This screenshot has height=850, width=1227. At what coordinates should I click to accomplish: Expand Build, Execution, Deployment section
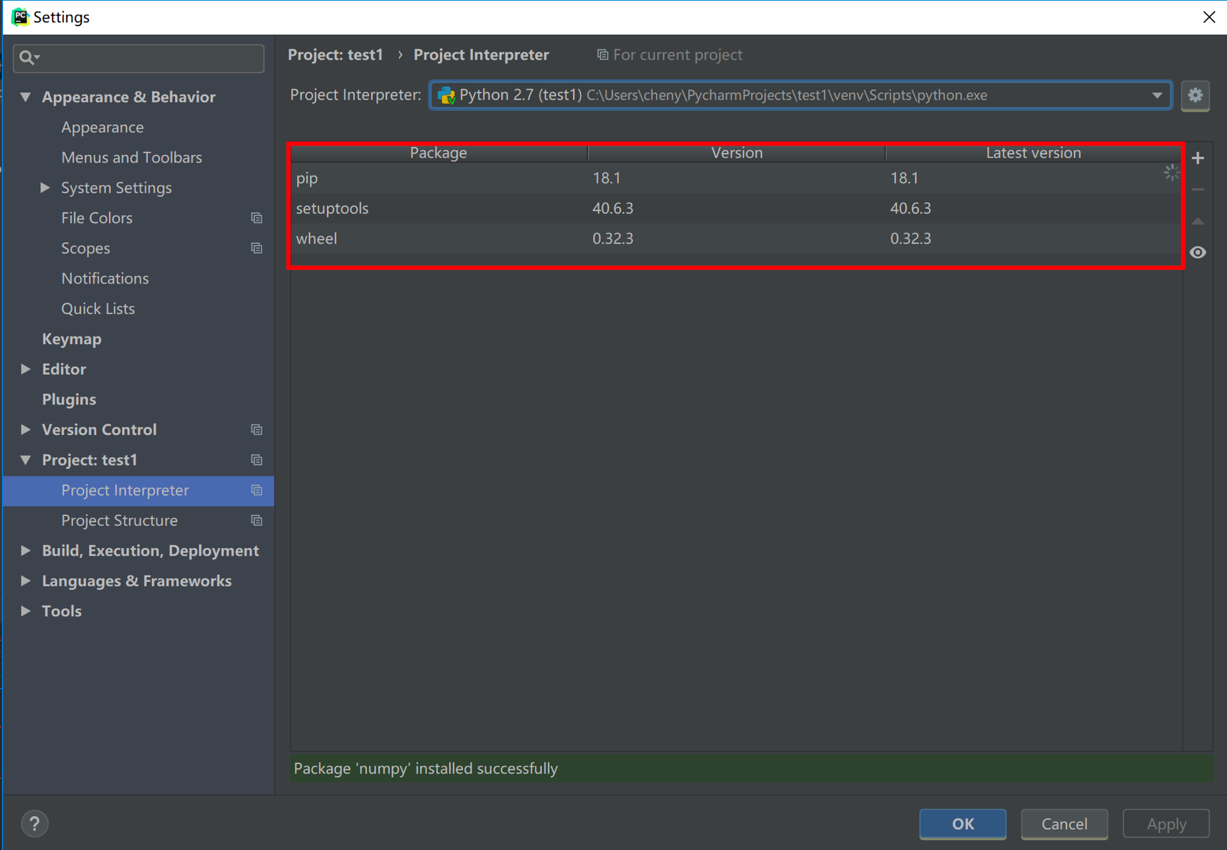[x=26, y=550]
